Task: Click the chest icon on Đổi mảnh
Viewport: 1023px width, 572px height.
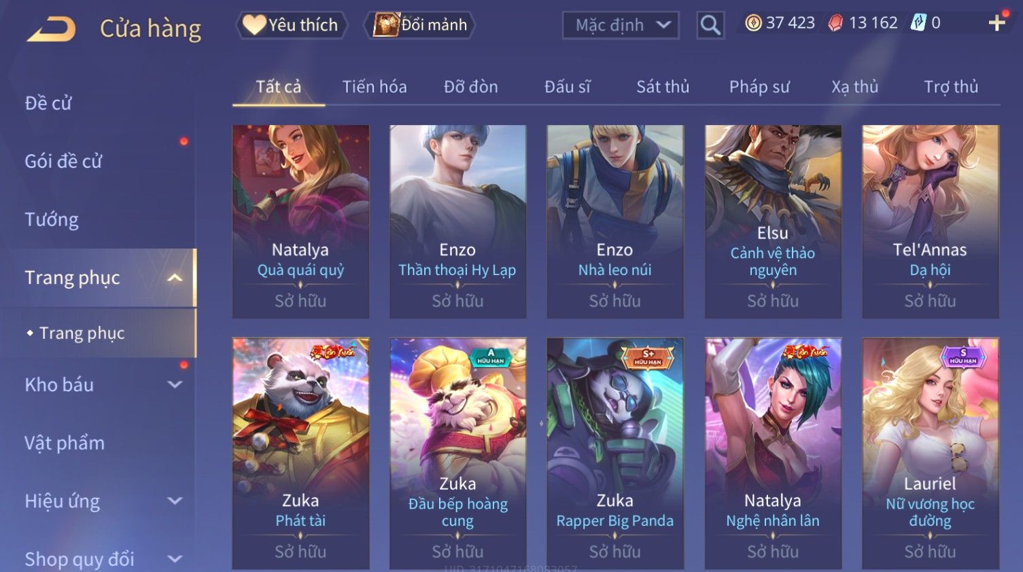Action: (x=386, y=25)
